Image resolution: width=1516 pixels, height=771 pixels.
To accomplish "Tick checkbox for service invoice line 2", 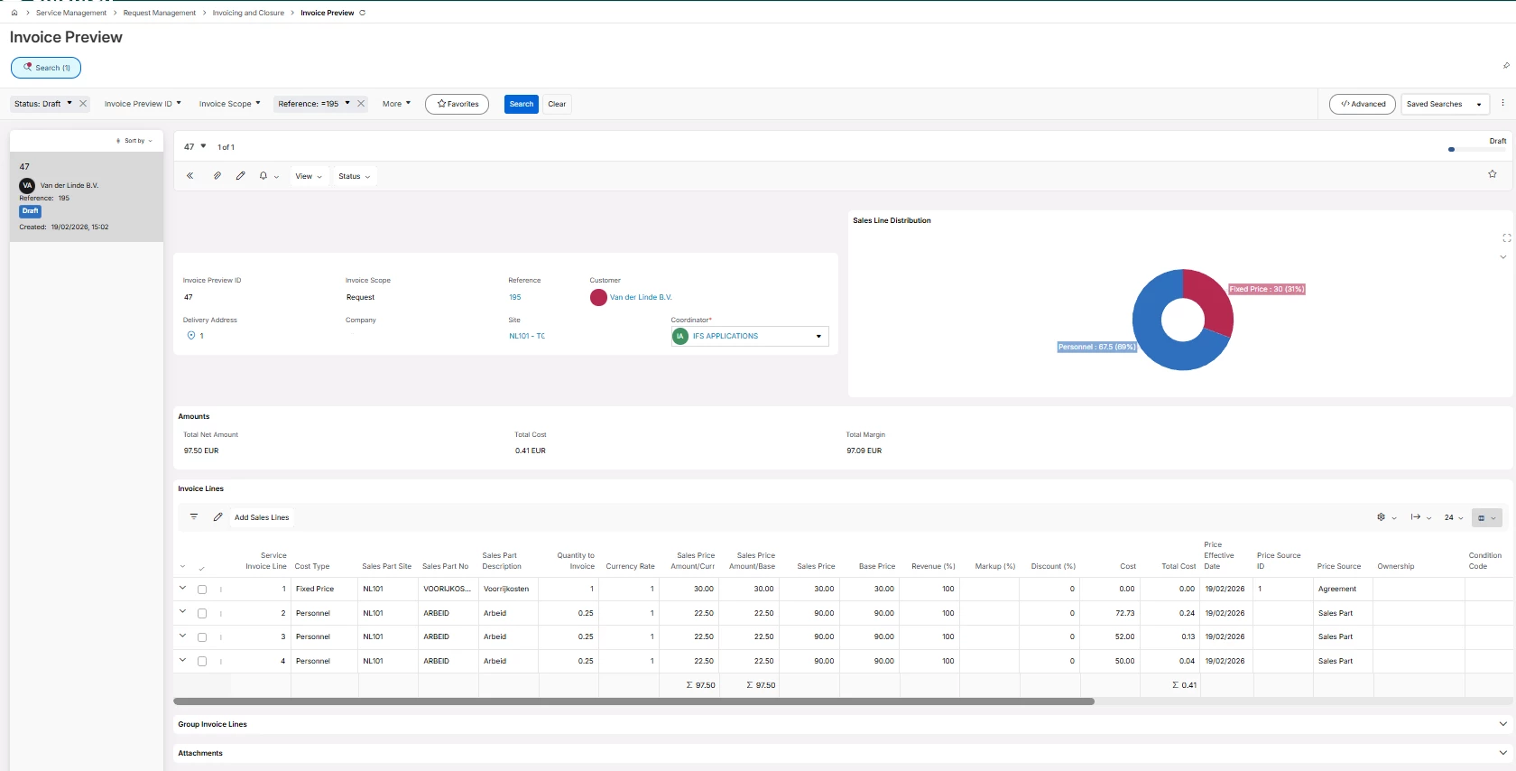I will pos(202,613).
